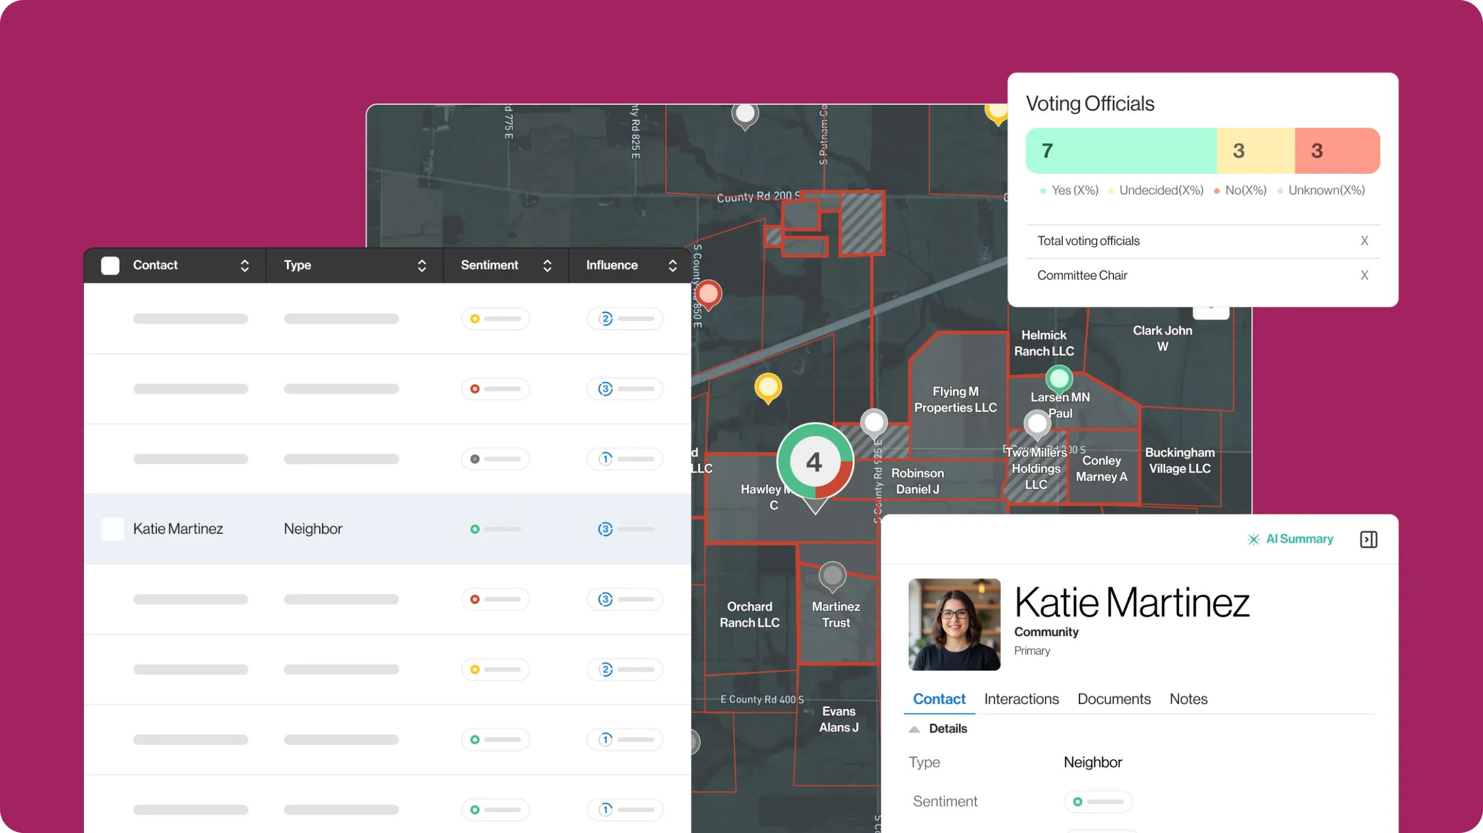The width and height of the screenshot is (1483, 833).
Task: Switch to the Documents tab
Action: click(1114, 699)
